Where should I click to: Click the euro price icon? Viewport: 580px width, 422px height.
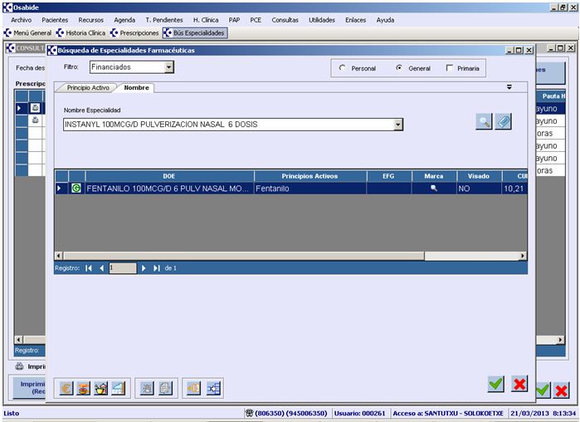pyautogui.click(x=65, y=387)
